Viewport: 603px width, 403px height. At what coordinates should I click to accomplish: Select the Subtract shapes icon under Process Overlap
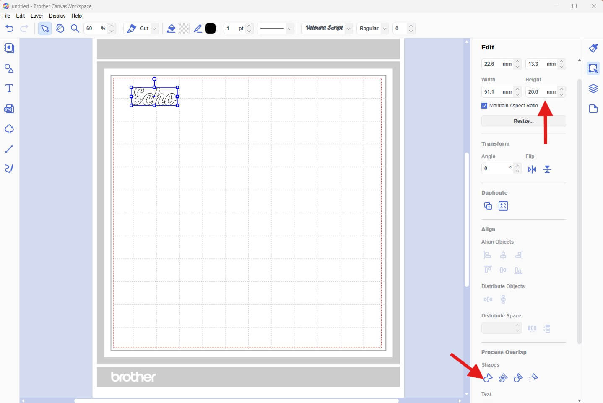tap(518, 378)
